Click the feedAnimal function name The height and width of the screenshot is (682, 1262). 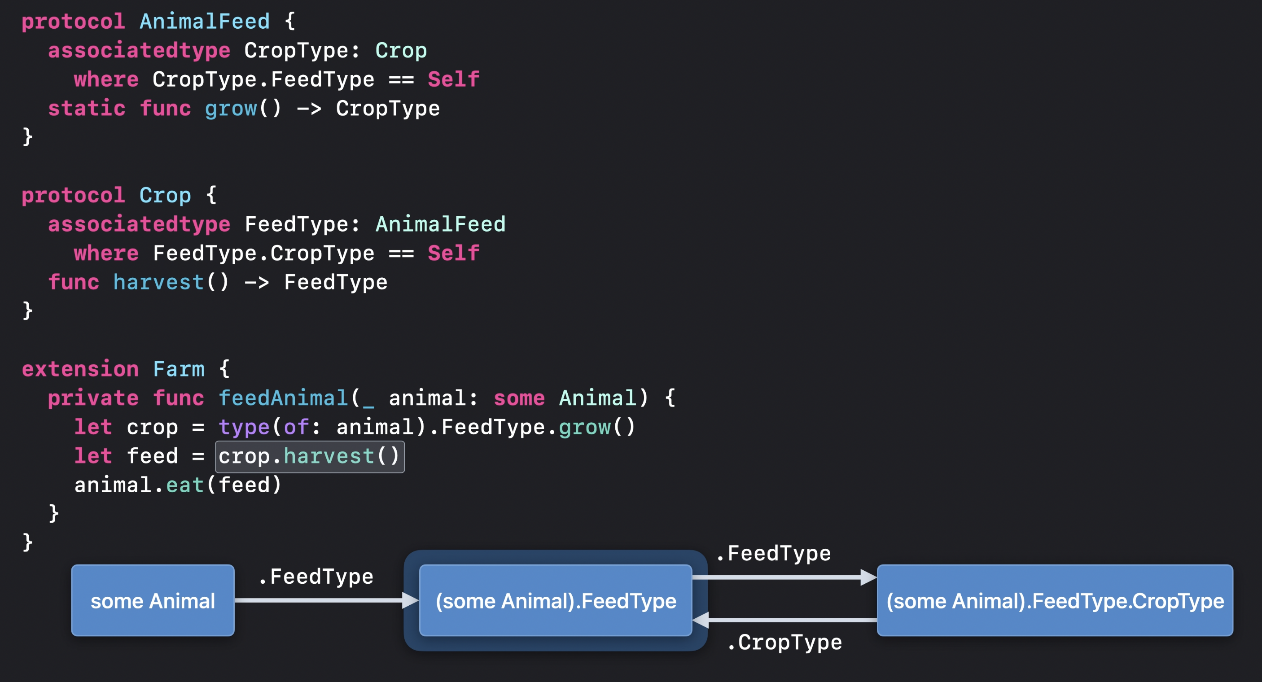(283, 398)
